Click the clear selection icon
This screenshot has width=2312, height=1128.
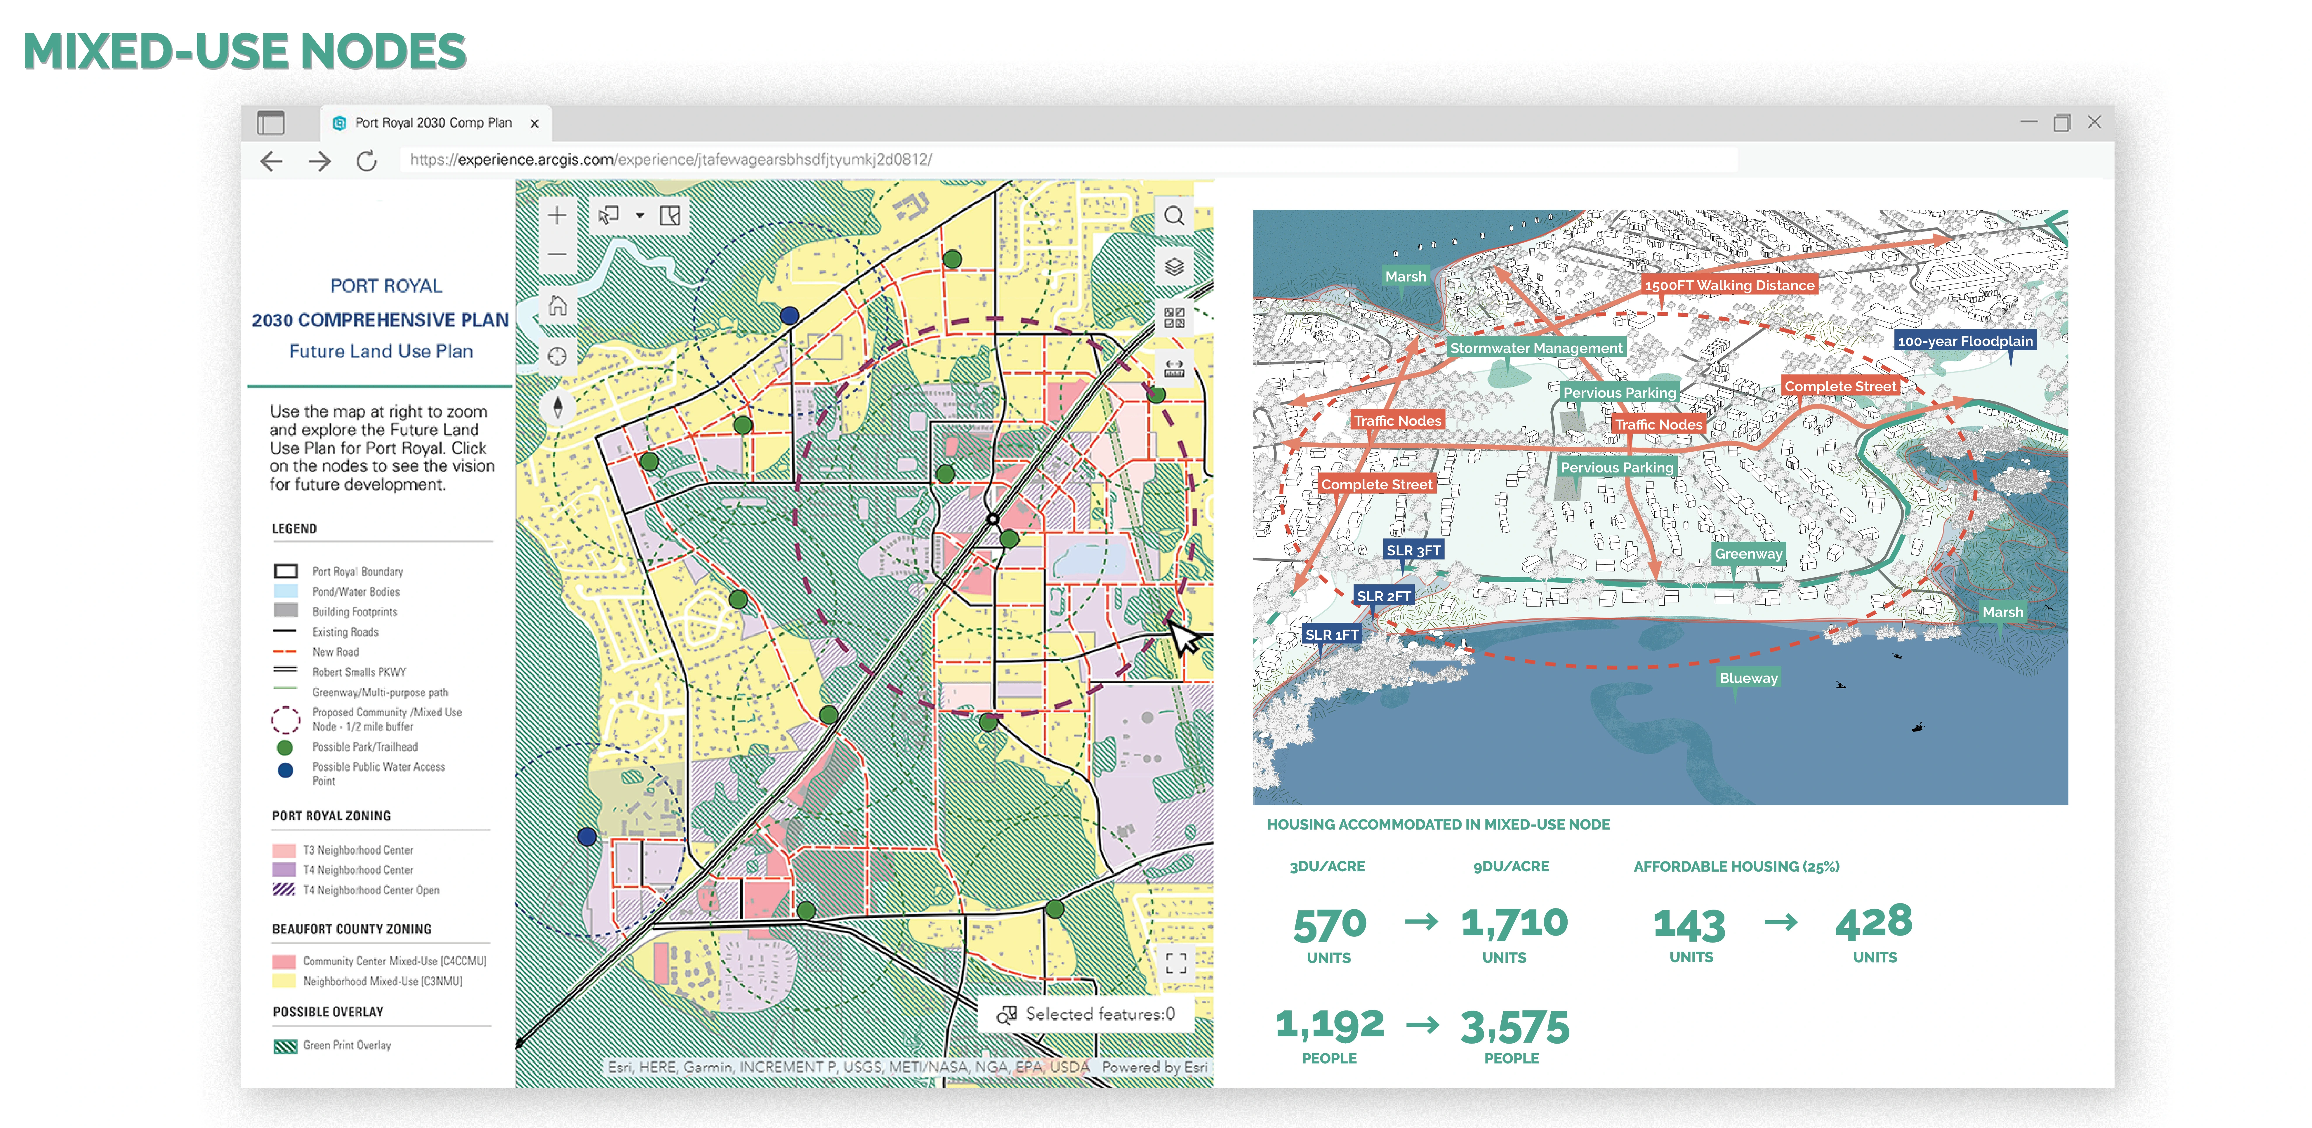[x=671, y=215]
